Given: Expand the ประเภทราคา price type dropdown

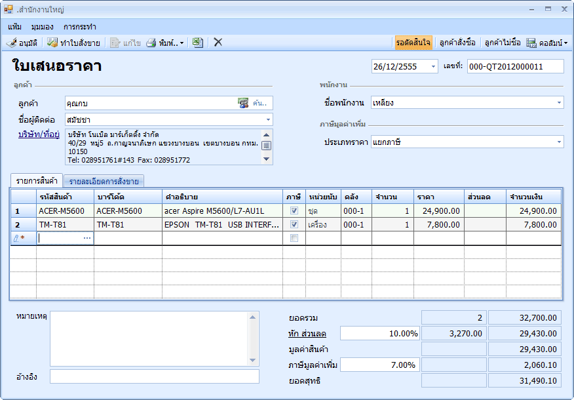Looking at the screenshot, I should pos(558,142).
